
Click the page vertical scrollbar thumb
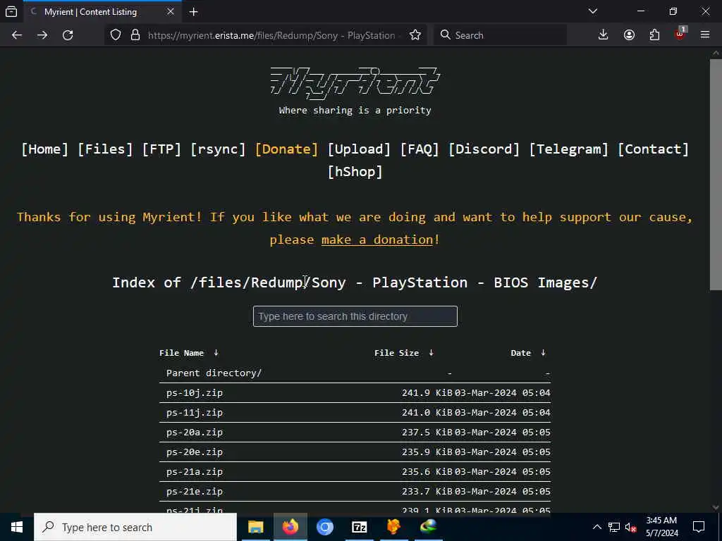point(716,175)
